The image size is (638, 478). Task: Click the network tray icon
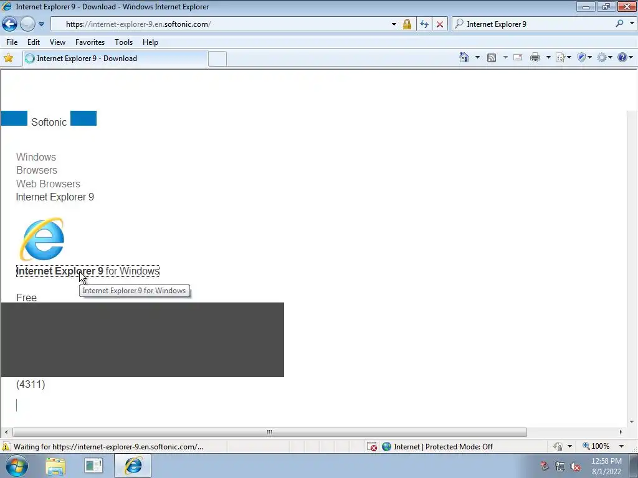560,467
